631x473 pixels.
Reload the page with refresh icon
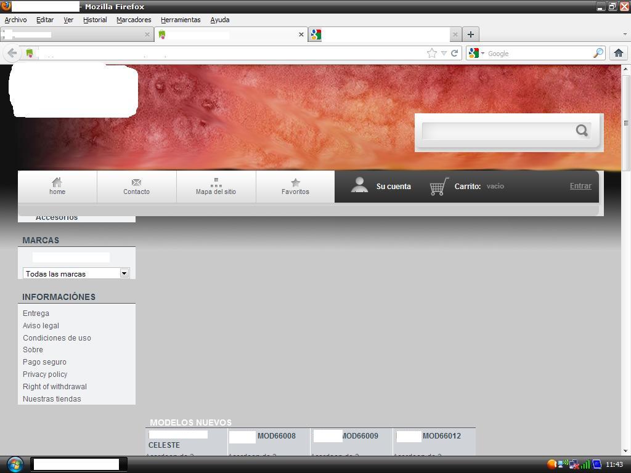454,53
